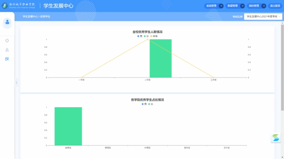Click the 学生发展中心 breadcrumb link

(30, 17)
